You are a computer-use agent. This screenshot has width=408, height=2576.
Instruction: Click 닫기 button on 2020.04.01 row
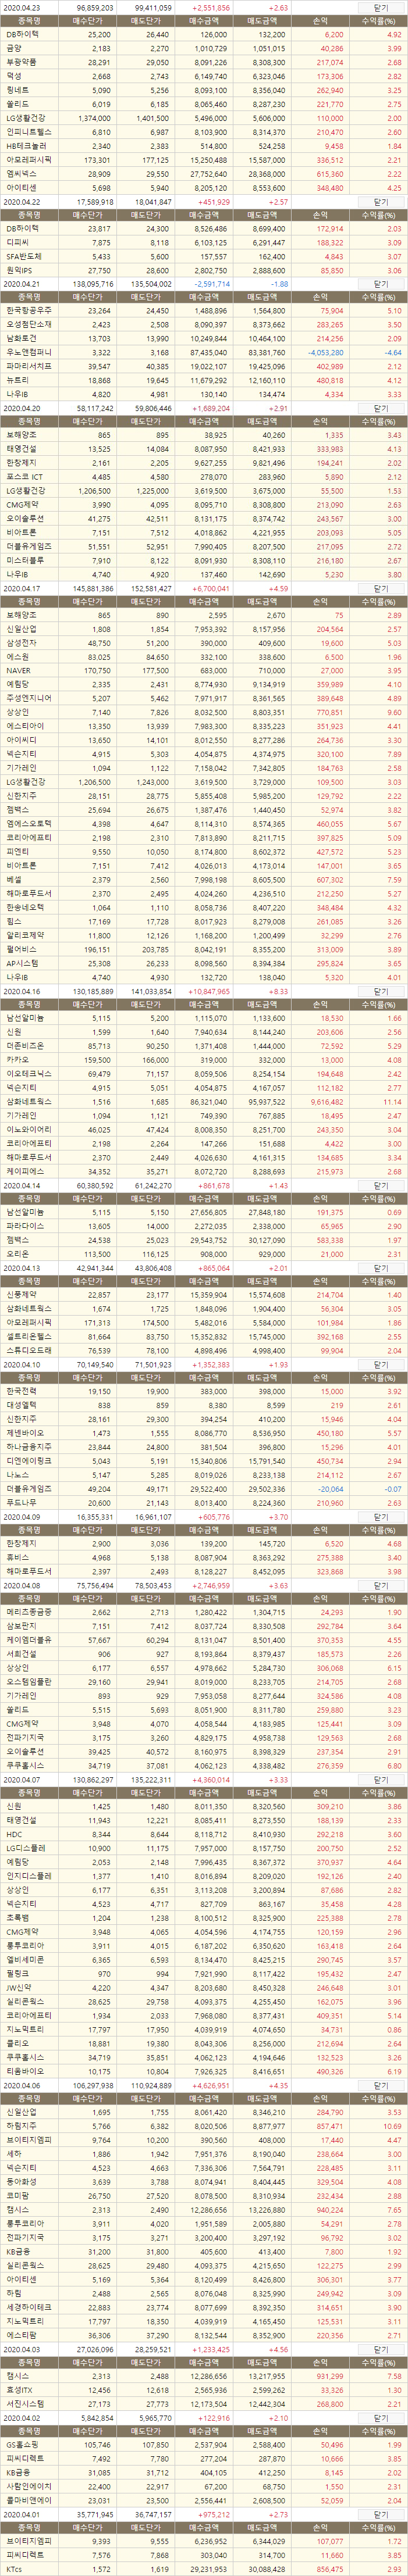pos(380,2513)
